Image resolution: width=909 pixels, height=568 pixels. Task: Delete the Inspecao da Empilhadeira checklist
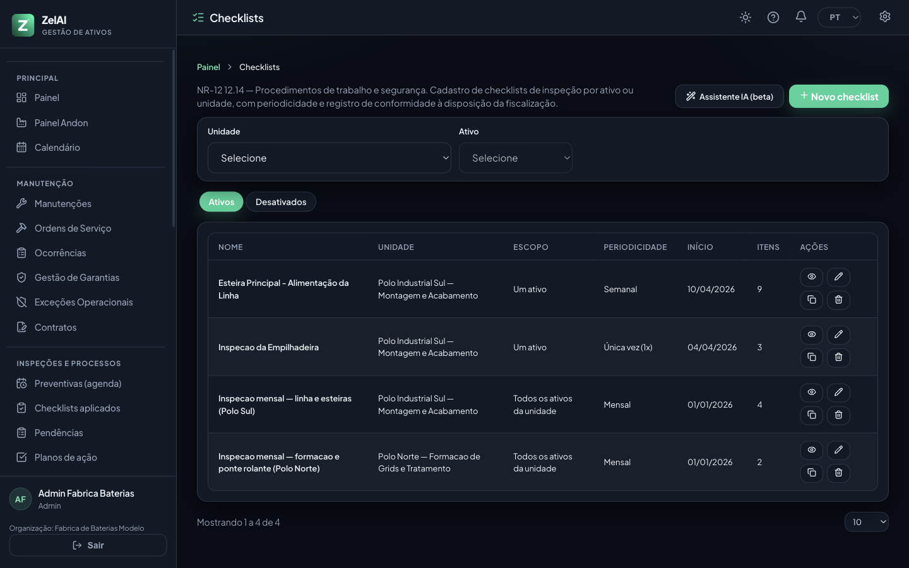coord(838,358)
